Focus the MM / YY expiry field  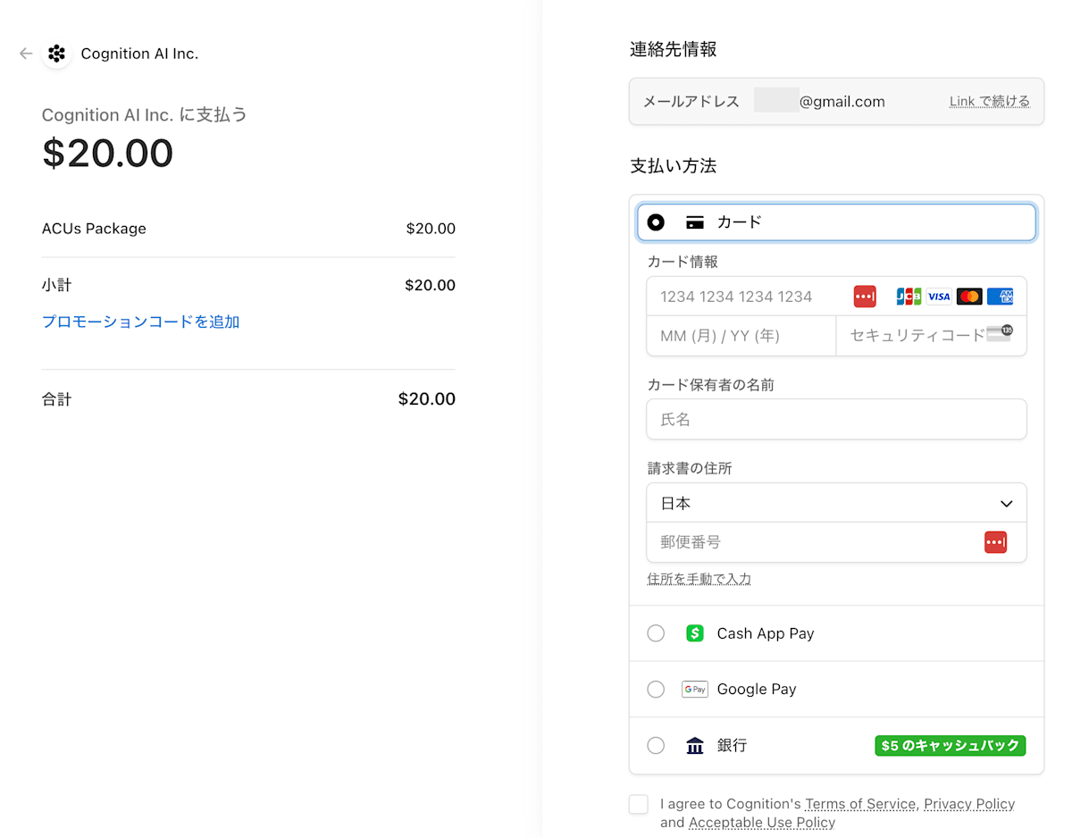click(741, 336)
